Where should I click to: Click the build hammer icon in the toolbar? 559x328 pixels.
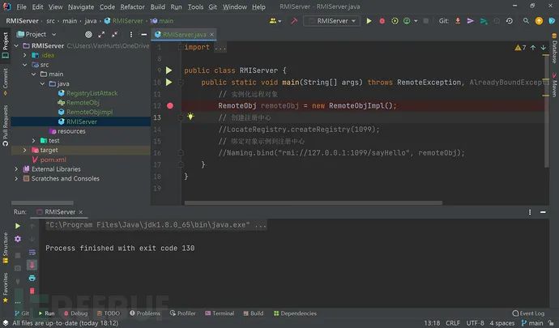[x=294, y=21]
